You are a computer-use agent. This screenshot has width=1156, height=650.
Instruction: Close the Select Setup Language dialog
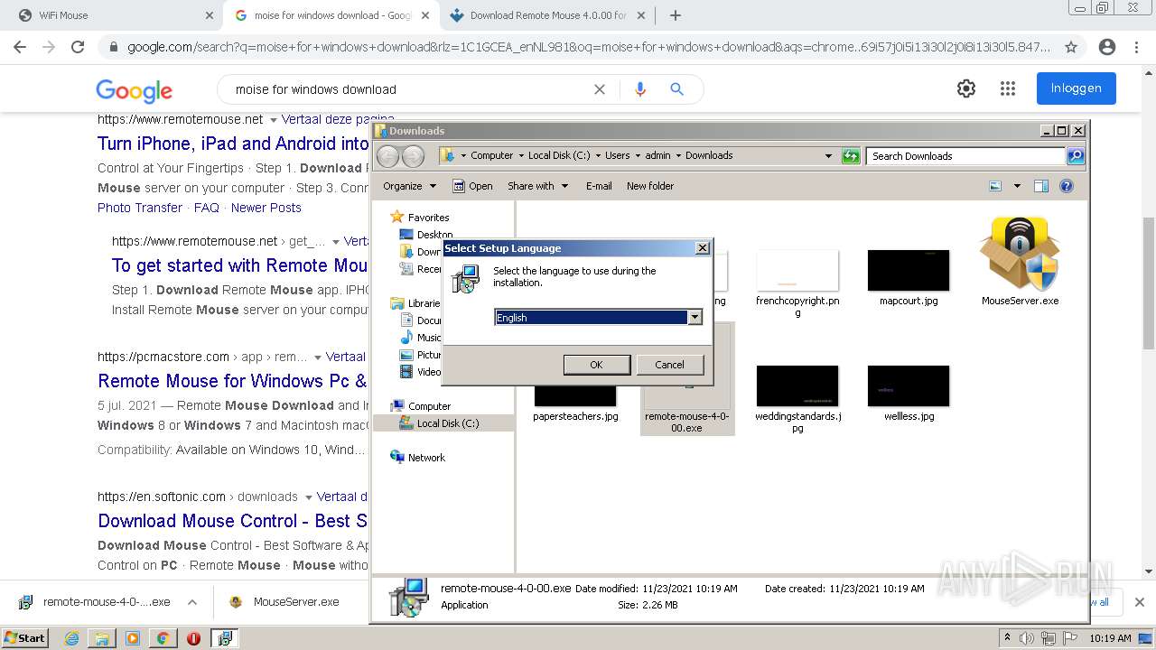(x=703, y=248)
